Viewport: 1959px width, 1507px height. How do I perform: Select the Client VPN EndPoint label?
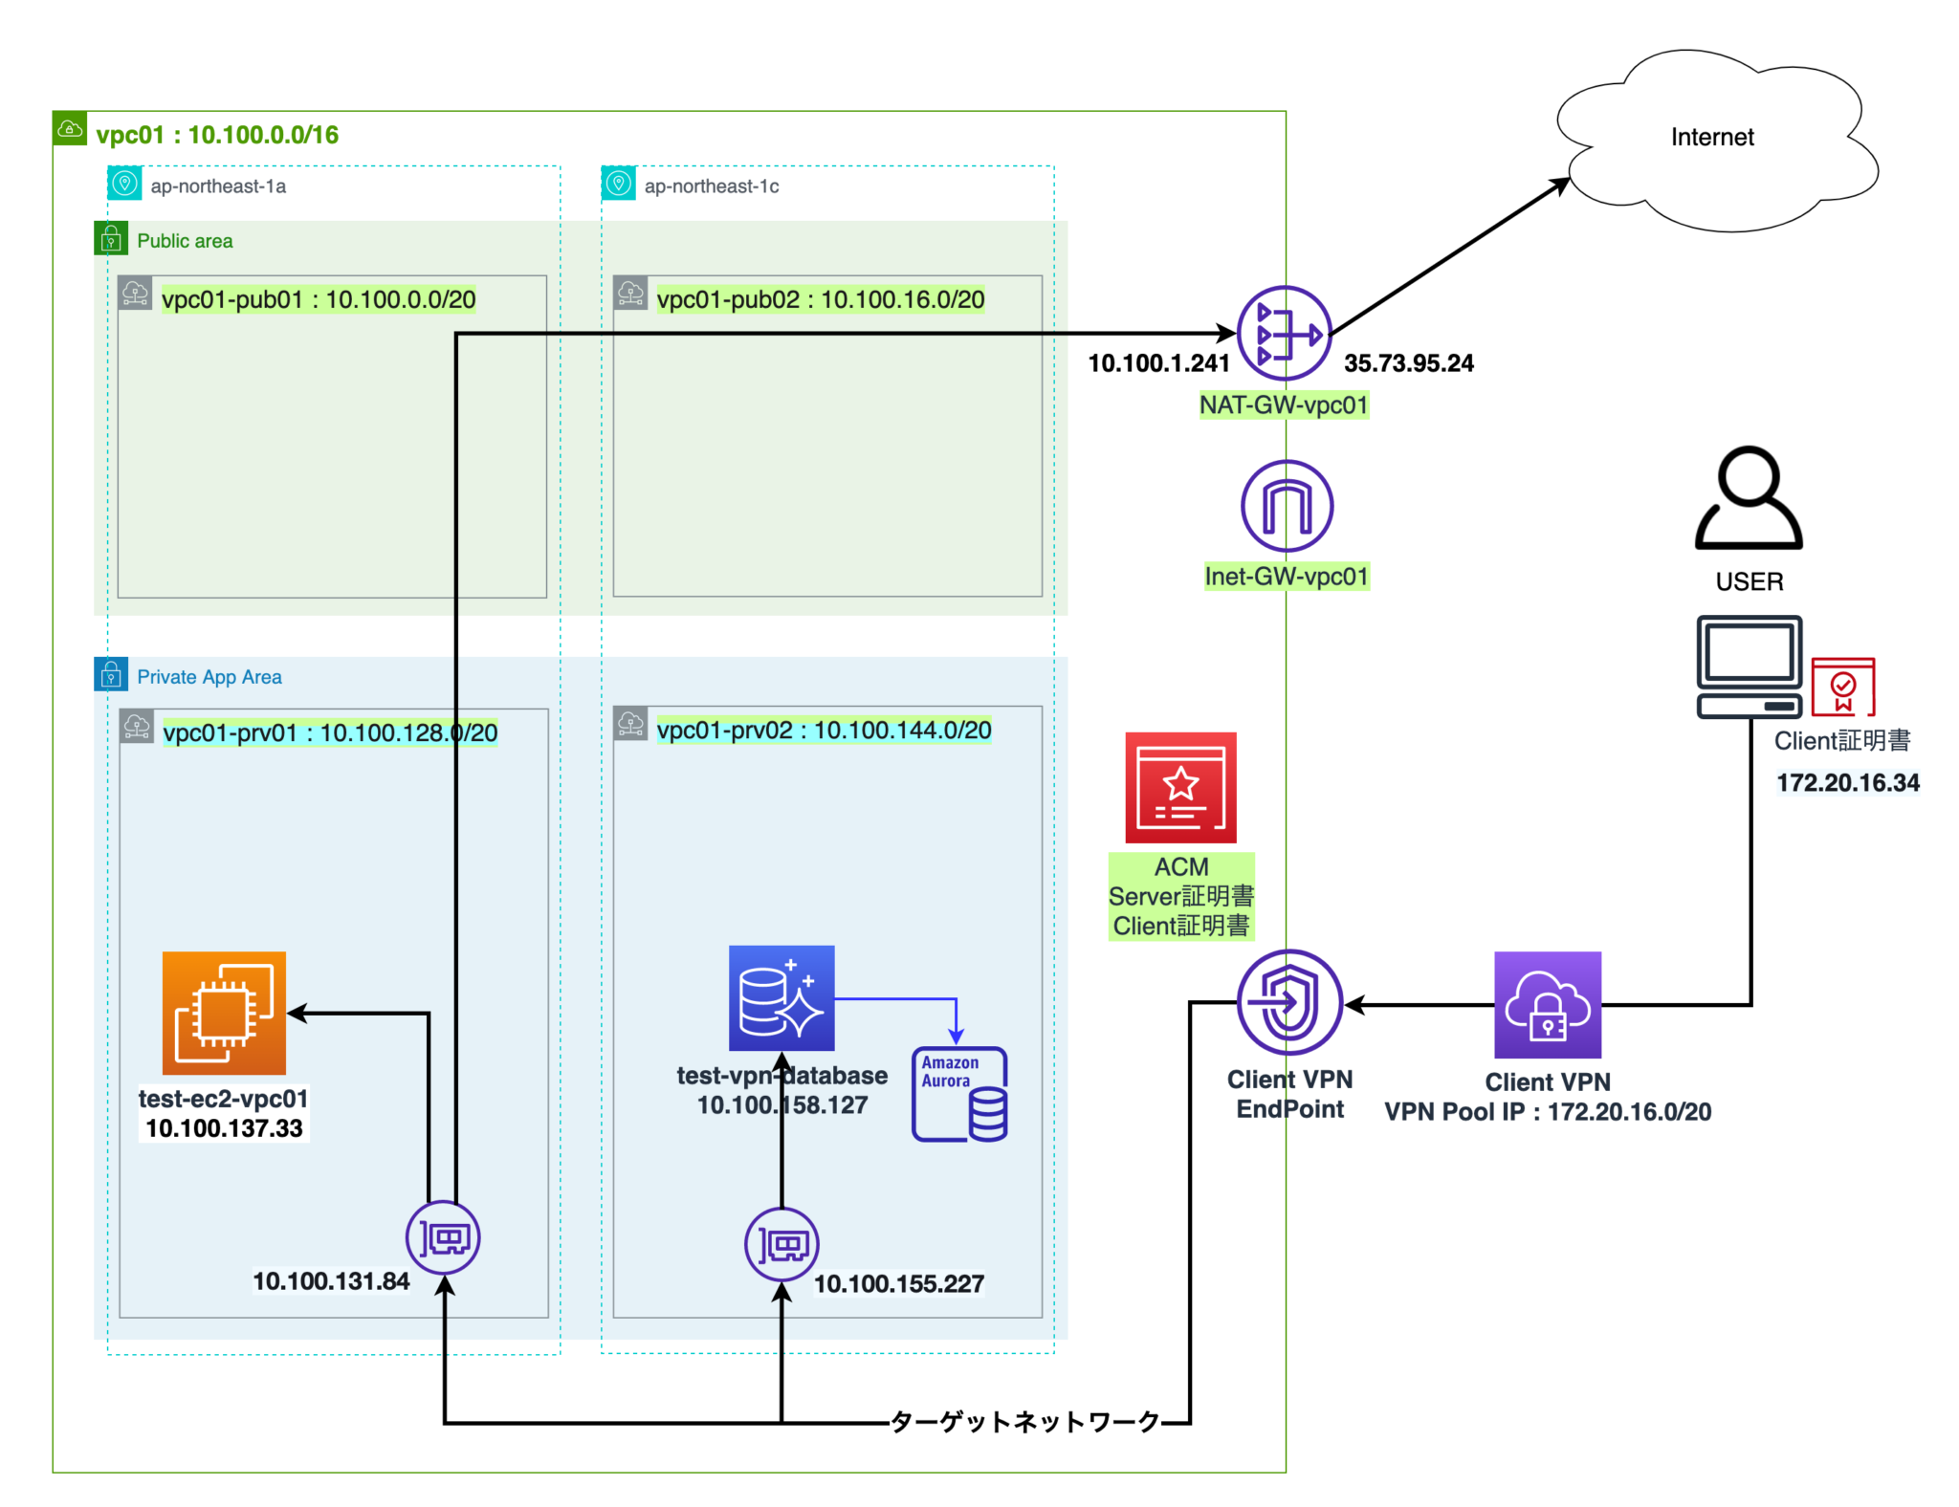click(x=1289, y=1094)
